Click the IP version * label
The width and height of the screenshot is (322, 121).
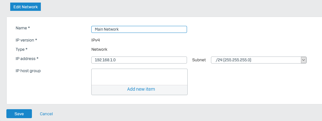pos(26,40)
